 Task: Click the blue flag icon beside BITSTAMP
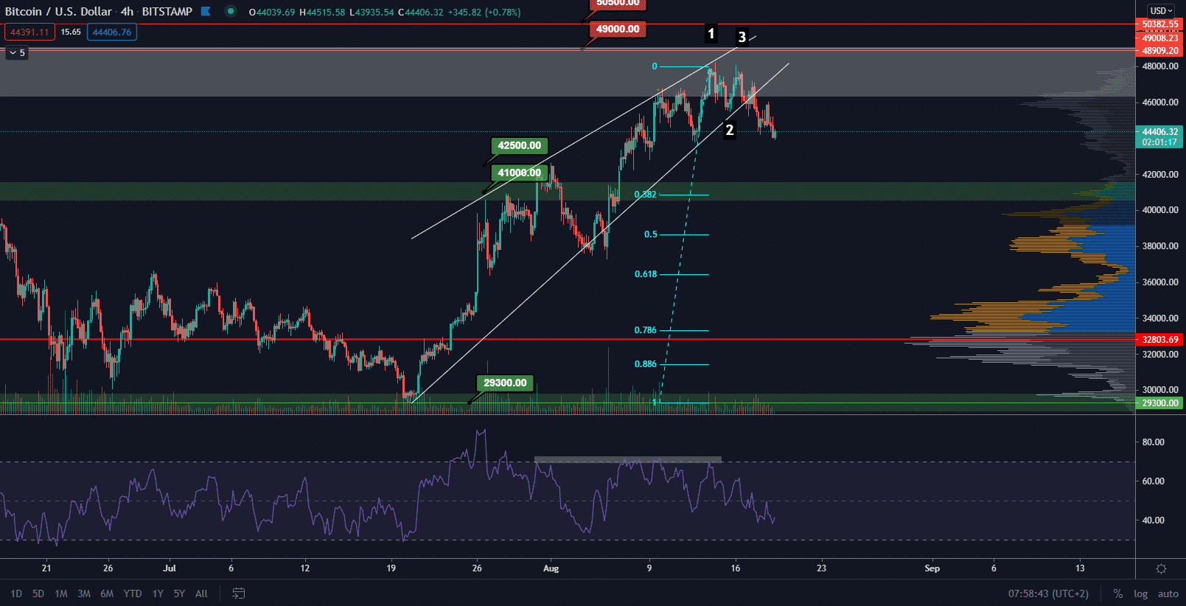coord(206,11)
